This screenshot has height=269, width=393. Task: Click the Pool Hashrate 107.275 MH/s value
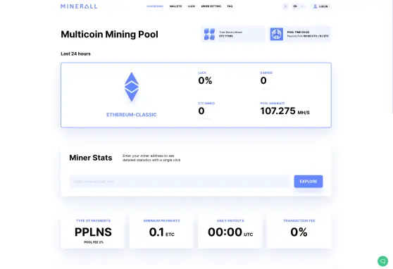[285, 111]
